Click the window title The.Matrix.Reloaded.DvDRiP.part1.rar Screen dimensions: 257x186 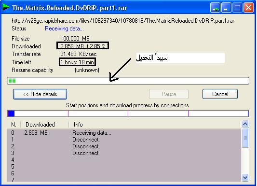pos(69,8)
